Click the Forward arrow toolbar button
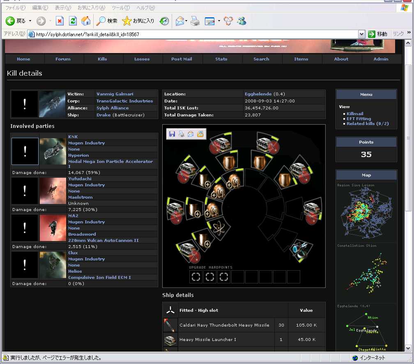The image size is (414, 364). coord(41,21)
